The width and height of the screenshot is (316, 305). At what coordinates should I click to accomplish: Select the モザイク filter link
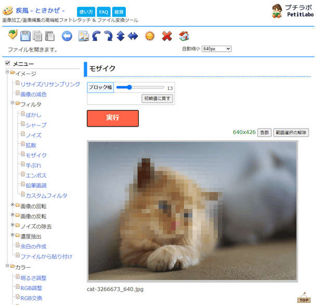[x=36, y=155]
